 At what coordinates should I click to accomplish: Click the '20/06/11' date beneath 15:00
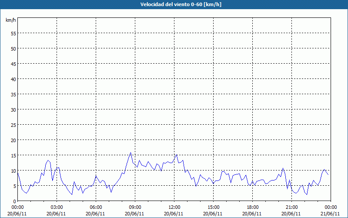click(213, 214)
